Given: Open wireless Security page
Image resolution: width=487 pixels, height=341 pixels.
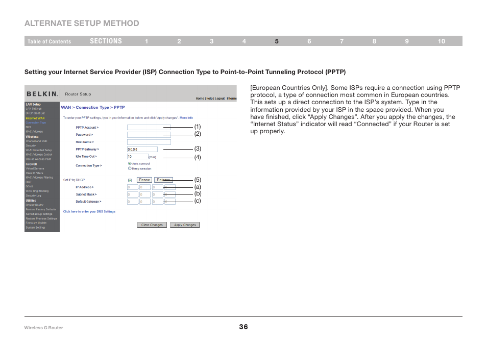Looking at the screenshot, I should point(31,145).
